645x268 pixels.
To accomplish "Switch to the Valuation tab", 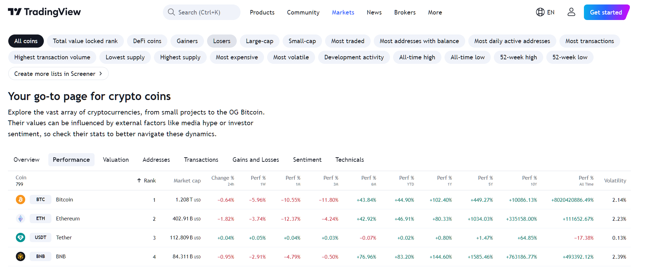I will pos(116,160).
